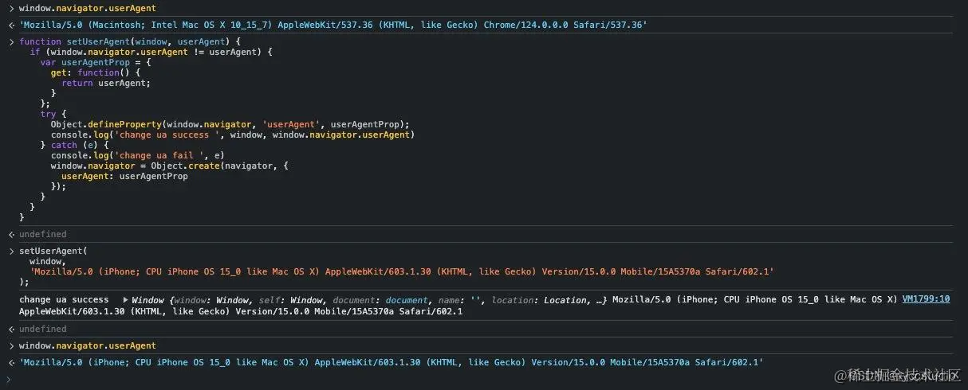968x390 pixels.
Task: Click the Macintosh Chrome/124.0.0.0 user agent output
Action: [x=333, y=25]
